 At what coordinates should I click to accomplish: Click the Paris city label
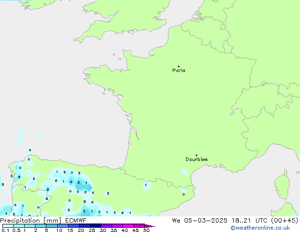click(x=179, y=71)
